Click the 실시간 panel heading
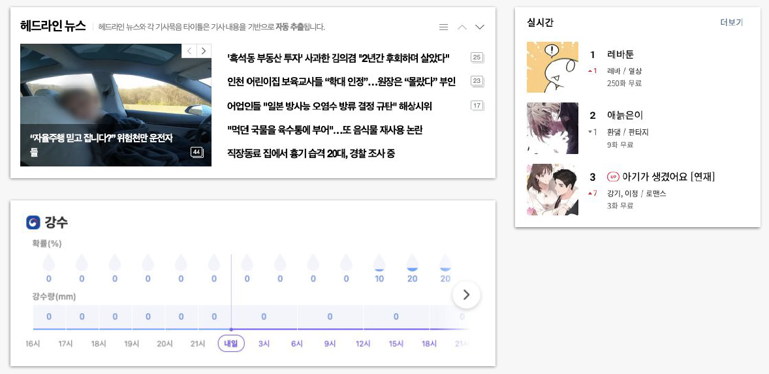This screenshot has height=374, width=769. click(x=540, y=23)
